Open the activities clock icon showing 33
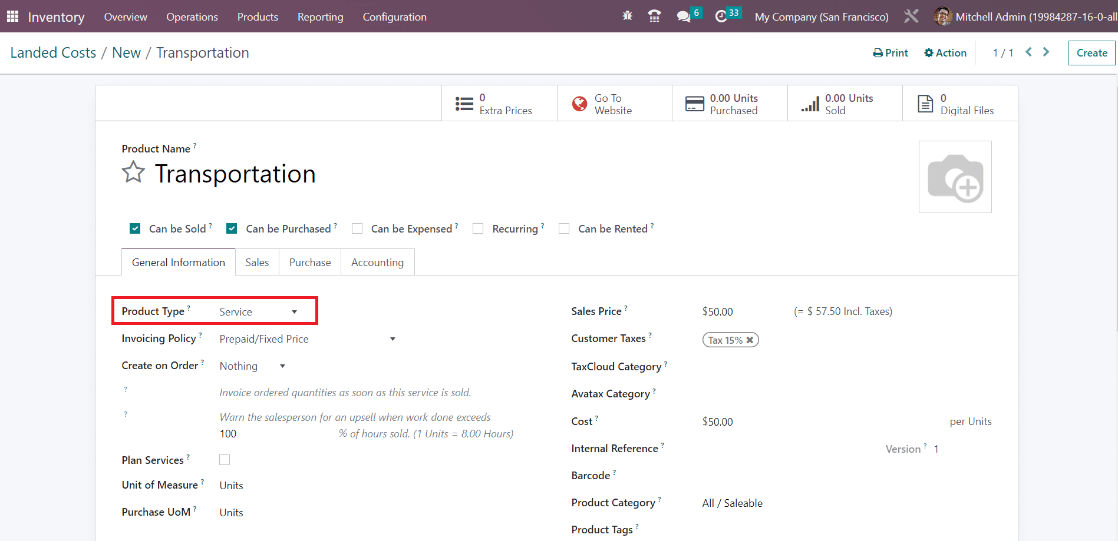This screenshot has width=1118, height=541. click(x=721, y=16)
